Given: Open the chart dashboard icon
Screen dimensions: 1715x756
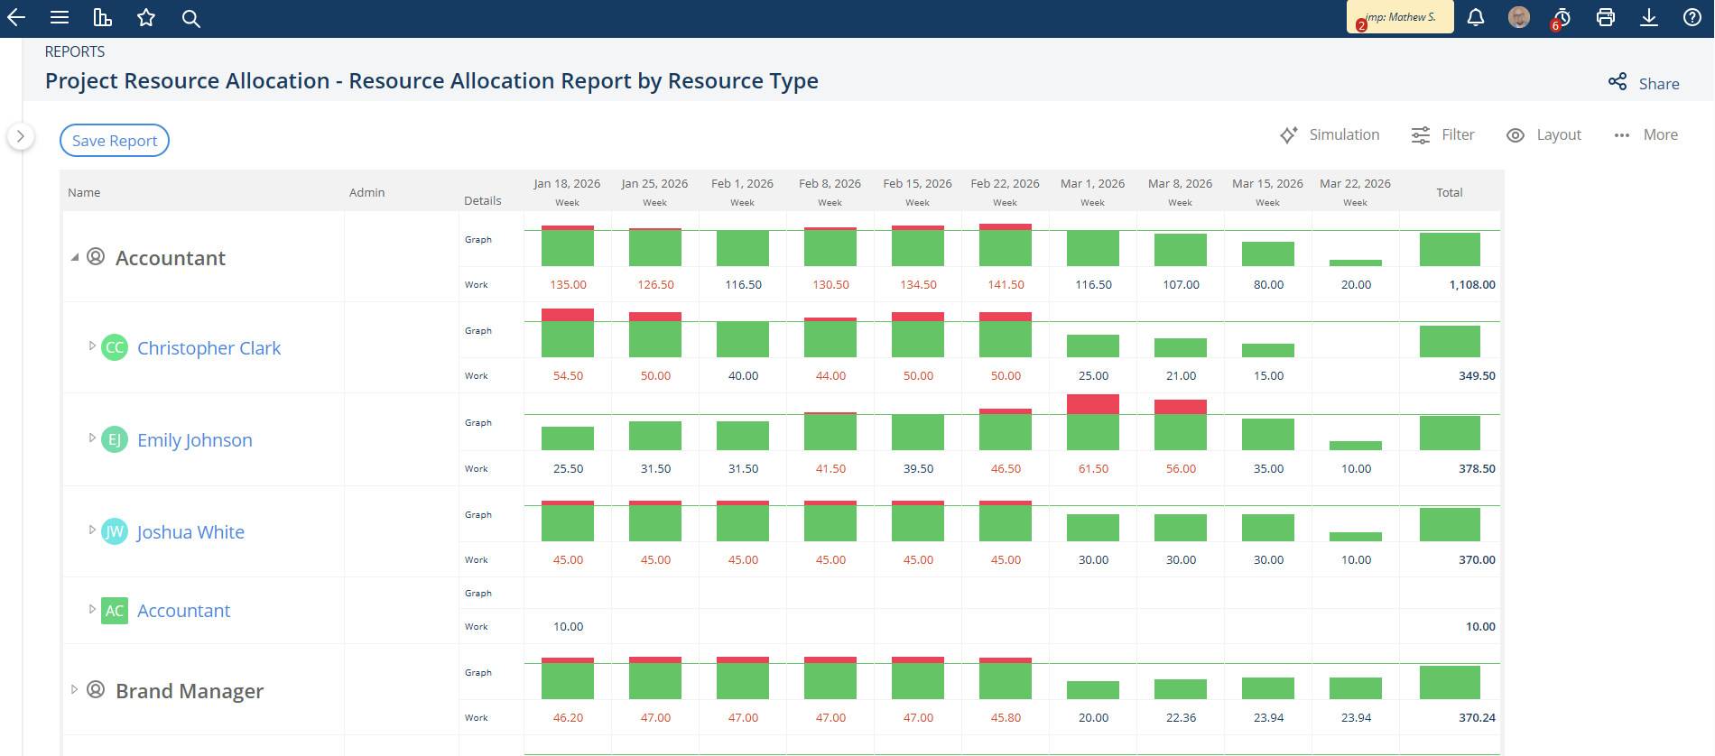Looking at the screenshot, I should (x=103, y=18).
